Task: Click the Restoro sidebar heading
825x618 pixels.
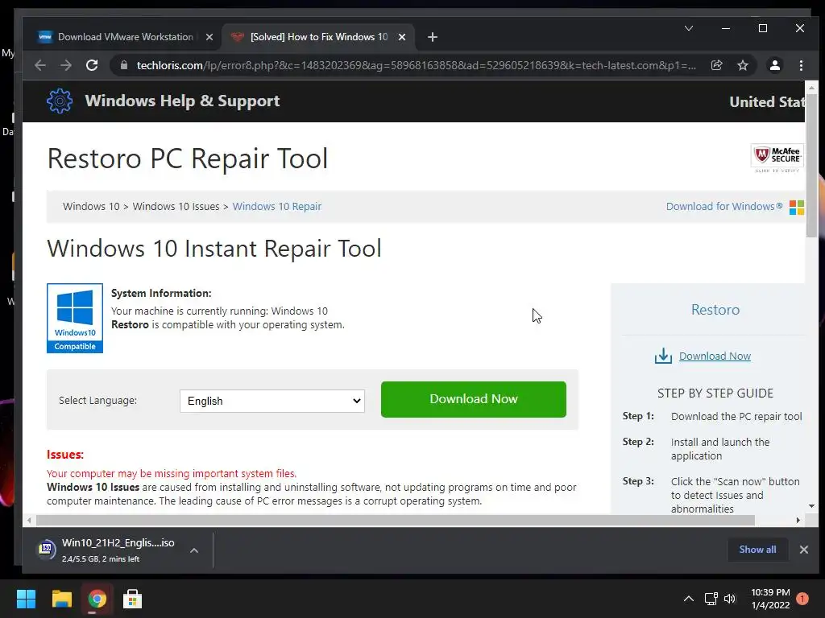Action: click(715, 310)
